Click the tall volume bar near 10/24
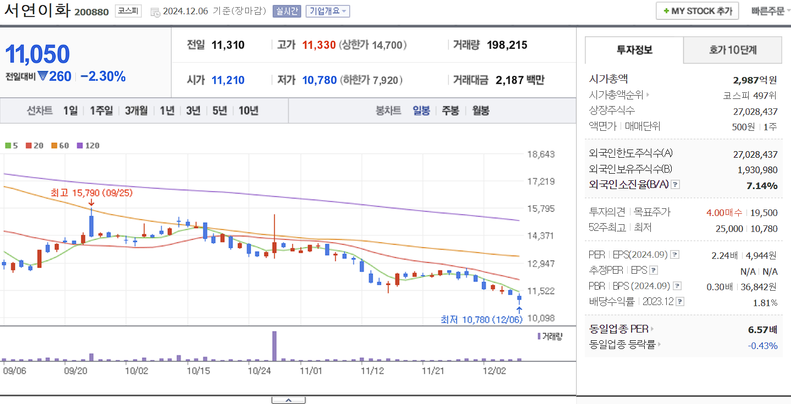Viewport: 791px width, 404px height. click(274, 346)
